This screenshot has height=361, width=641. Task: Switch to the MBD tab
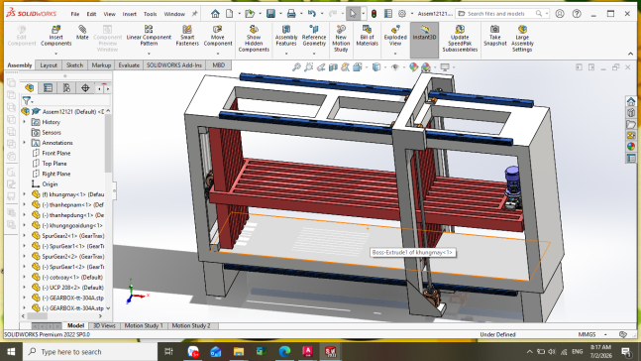click(x=218, y=65)
